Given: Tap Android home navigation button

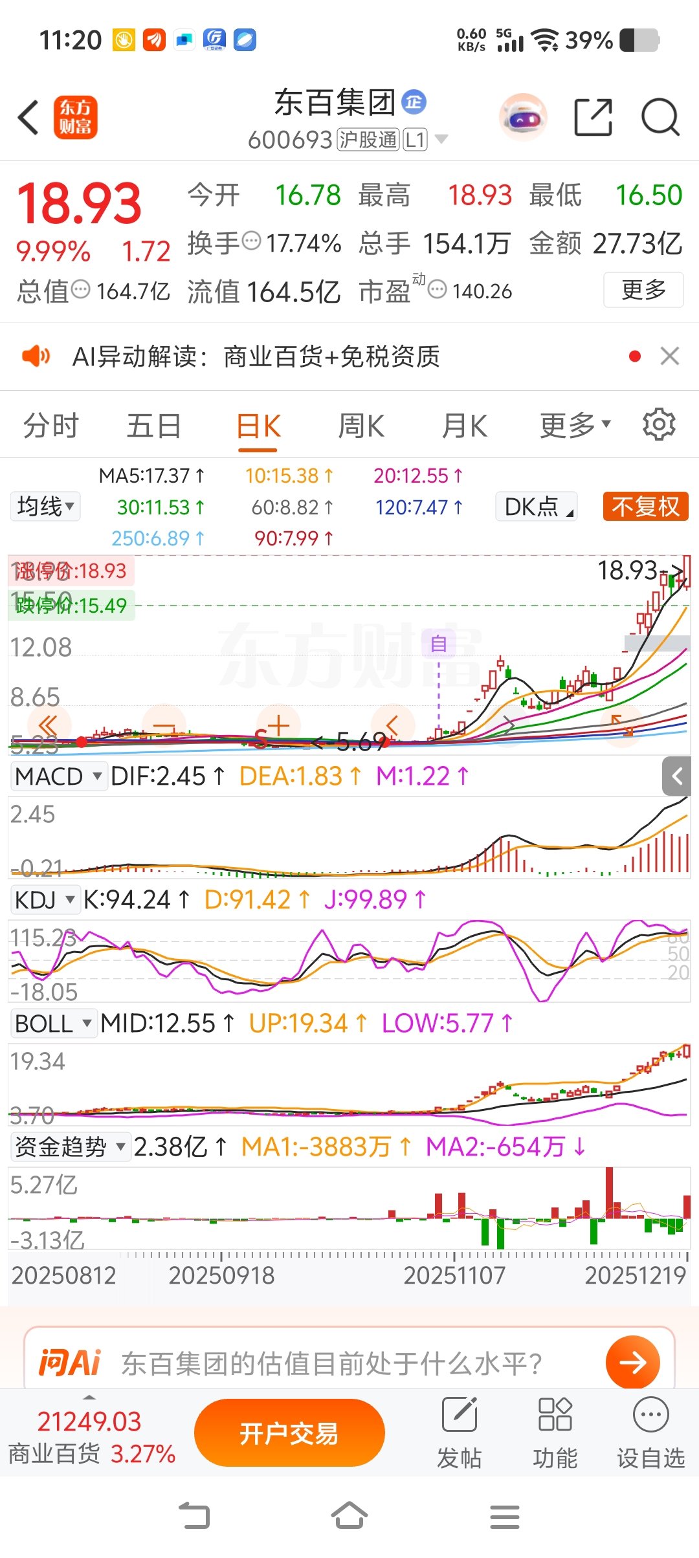Looking at the screenshot, I should pyautogui.click(x=349, y=1516).
